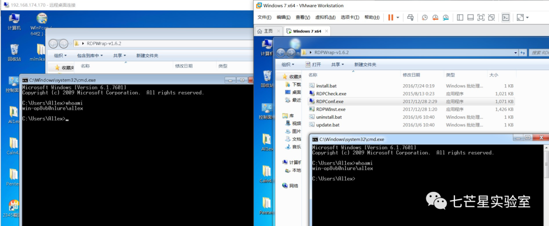
Task: Click the VMware console view icon
Action: tap(505, 17)
